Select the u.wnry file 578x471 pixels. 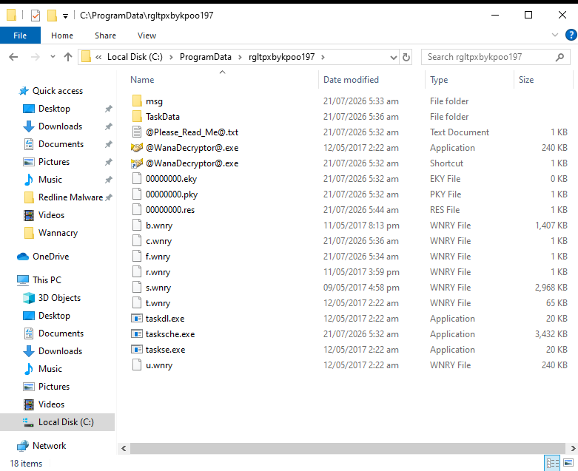point(159,365)
